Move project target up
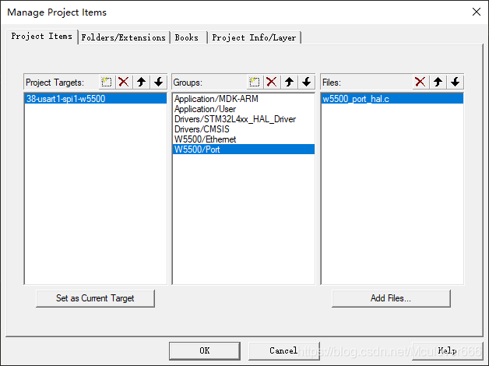The width and height of the screenshot is (489, 366). coord(141,82)
